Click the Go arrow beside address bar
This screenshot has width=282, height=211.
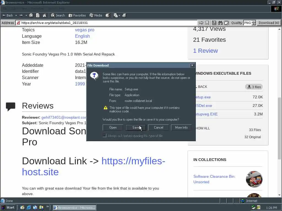(201, 23)
